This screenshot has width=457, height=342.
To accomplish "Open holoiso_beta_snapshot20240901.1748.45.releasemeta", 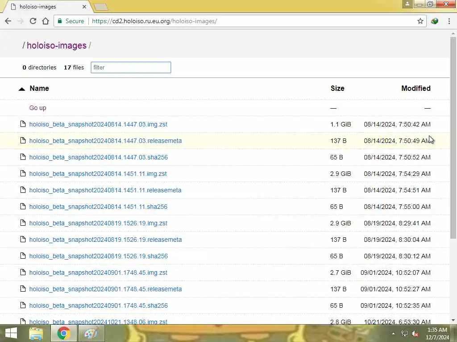I will point(105,289).
